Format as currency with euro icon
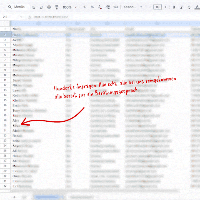Image resolution: width=200 pixels, height=200 pixels. point(84,7)
